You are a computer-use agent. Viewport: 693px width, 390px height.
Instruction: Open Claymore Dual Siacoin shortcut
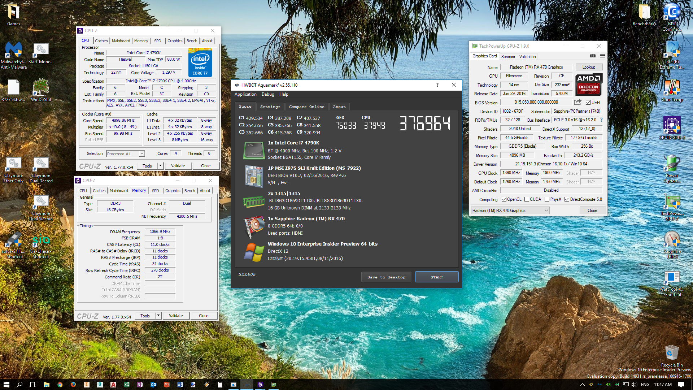click(41, 208)
